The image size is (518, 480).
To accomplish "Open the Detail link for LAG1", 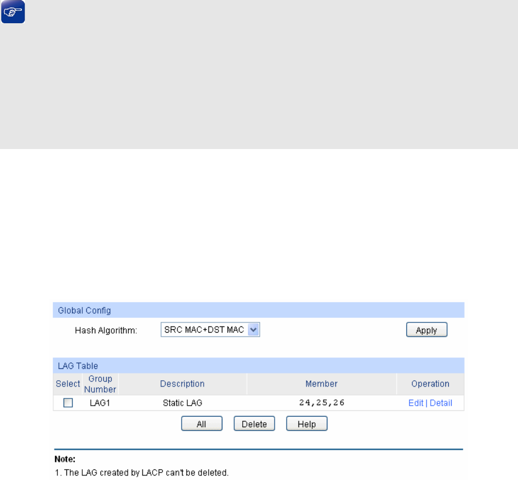I will point(441,403).
